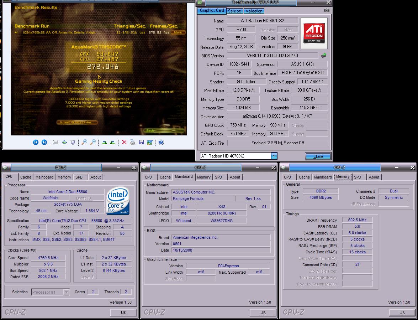
Task: Save a copy with the floppy disk icon
Action: [141, 143]
